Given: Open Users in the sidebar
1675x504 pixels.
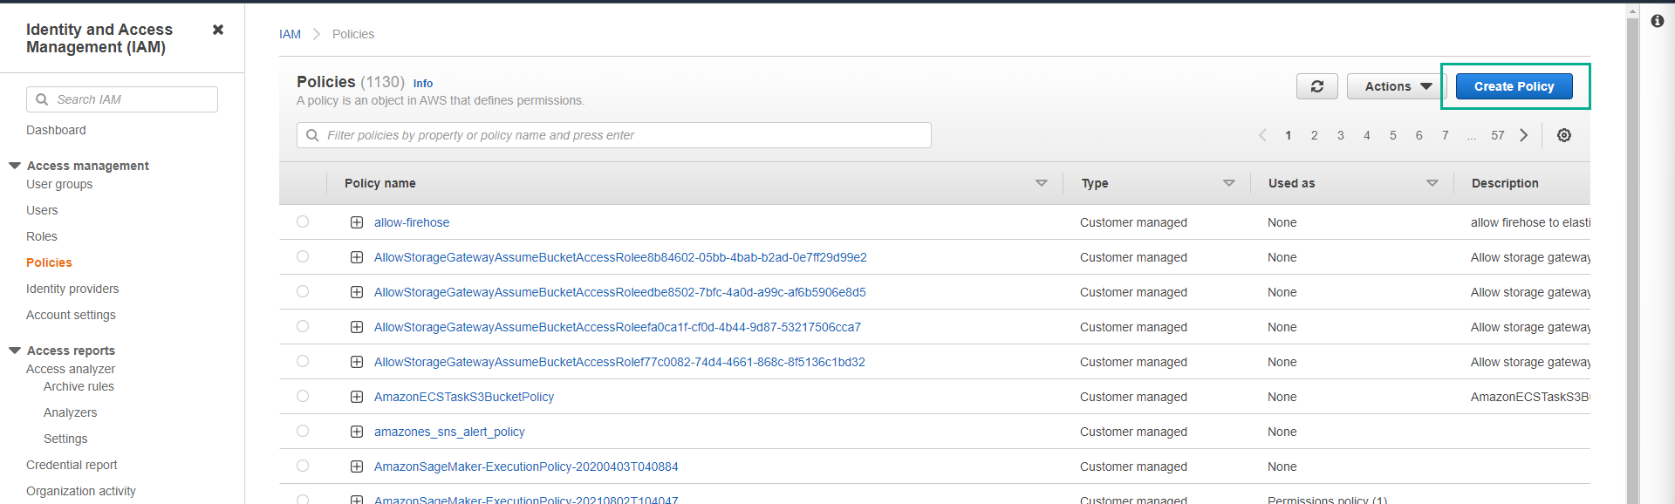Looking at the screenshot, I should click(x=42, y=210).
